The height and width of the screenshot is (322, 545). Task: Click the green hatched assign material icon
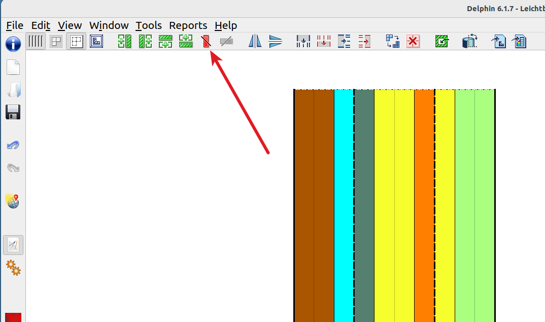[x=442, y=41]
